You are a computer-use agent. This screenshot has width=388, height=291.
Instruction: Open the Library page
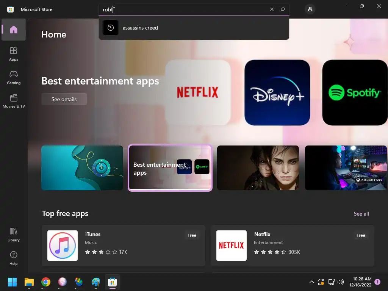[x=14, y=235]
